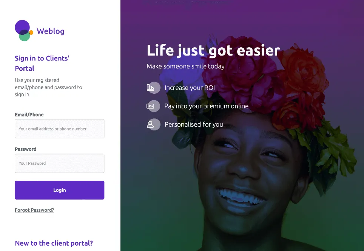Focus the Email/Phone input field

click(59, 129)
